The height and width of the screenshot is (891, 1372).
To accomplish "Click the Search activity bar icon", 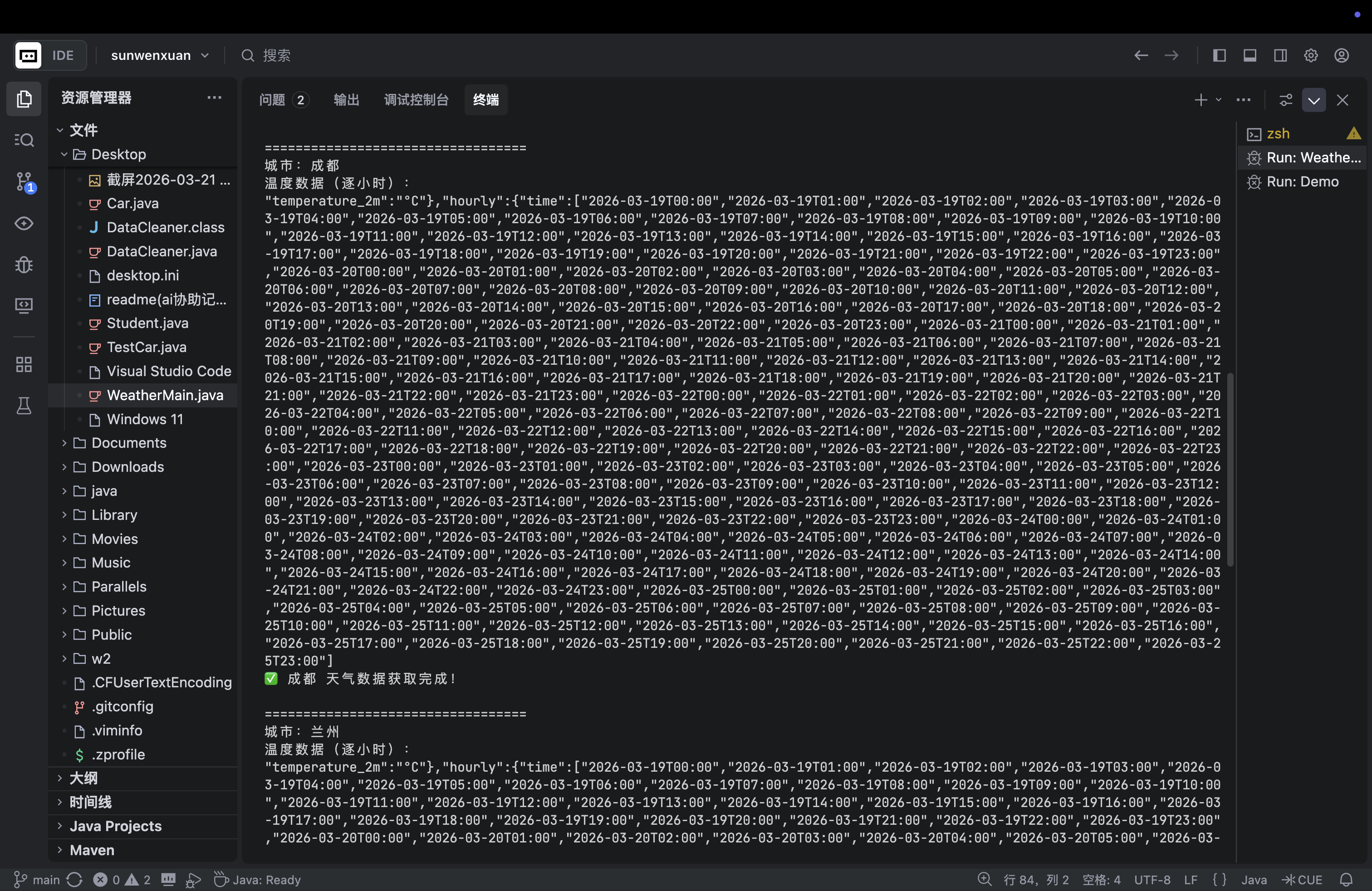I will click(x=24, y=140).
